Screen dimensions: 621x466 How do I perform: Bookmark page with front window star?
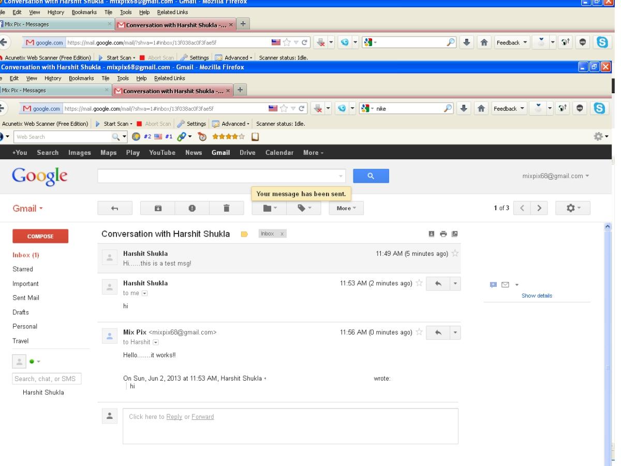(x=283, y=108)
